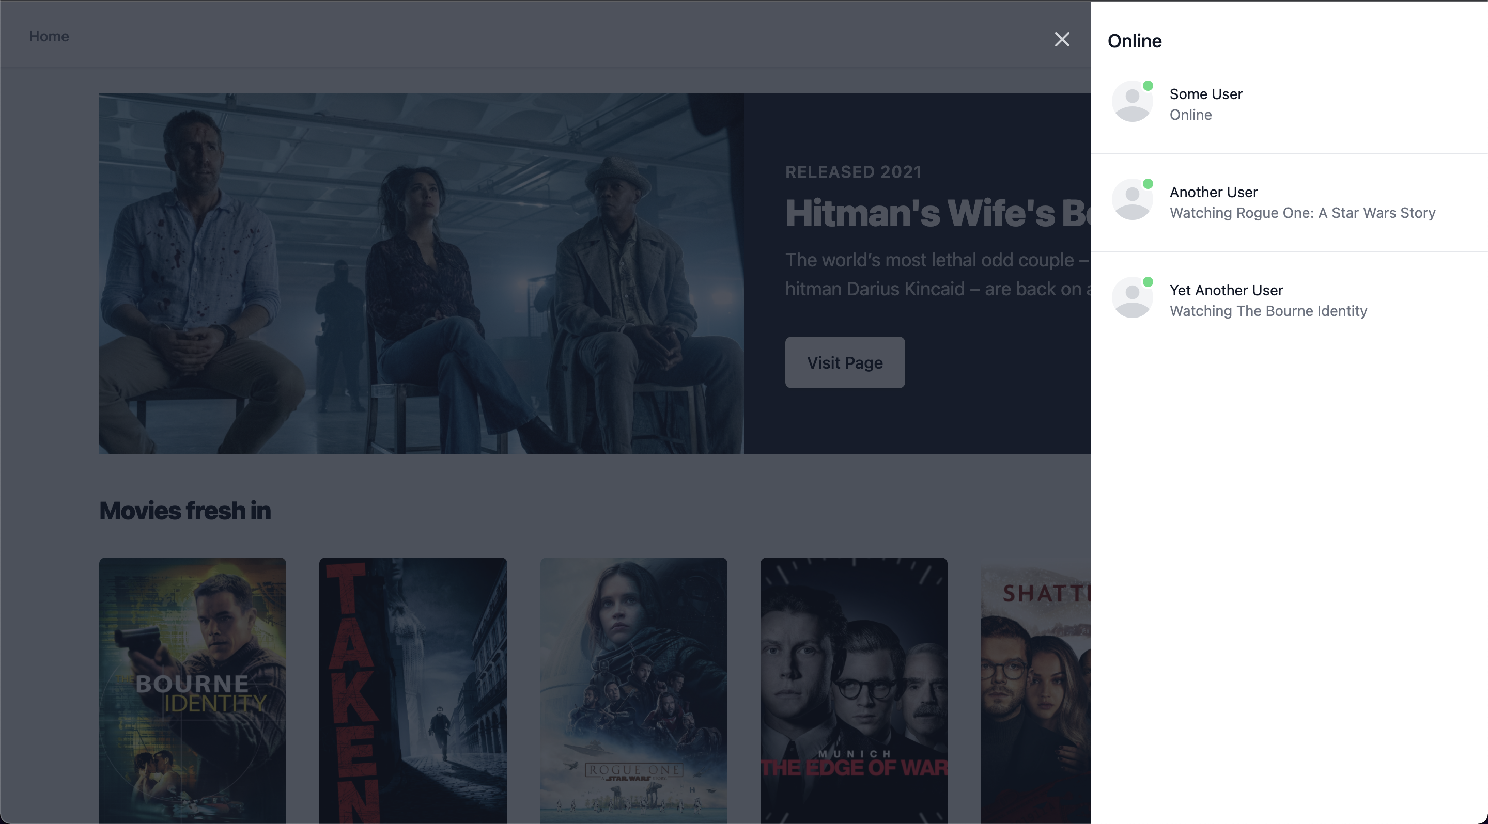Select the Another User name
Viewport: 1488px width, 824px height.
(x=1213, y=192)
